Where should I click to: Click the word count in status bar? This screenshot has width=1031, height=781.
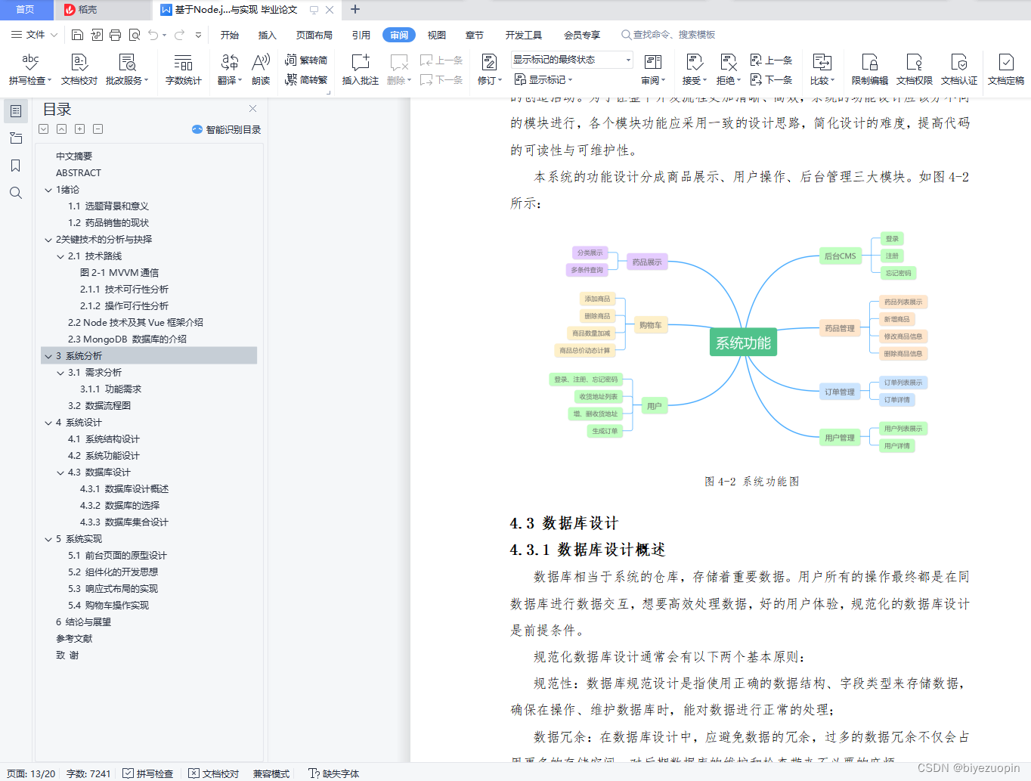pyautogui.click(x=88, y=773)
